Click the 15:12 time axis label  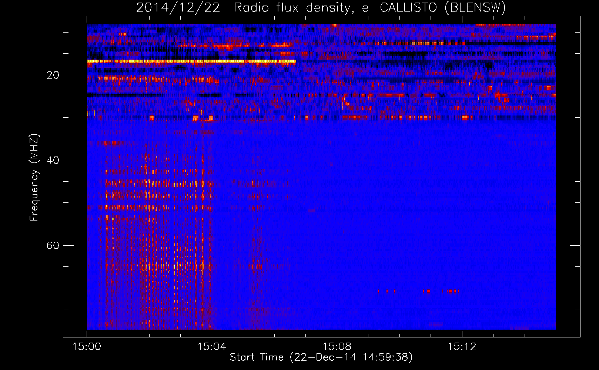click(462, 347)
